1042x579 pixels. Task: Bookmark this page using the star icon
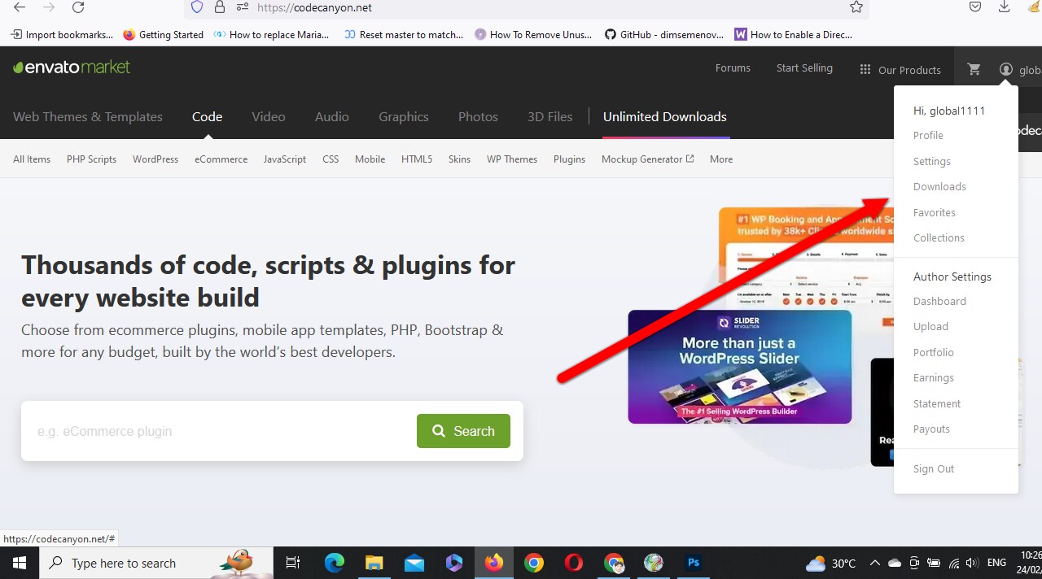pos(856,7)
